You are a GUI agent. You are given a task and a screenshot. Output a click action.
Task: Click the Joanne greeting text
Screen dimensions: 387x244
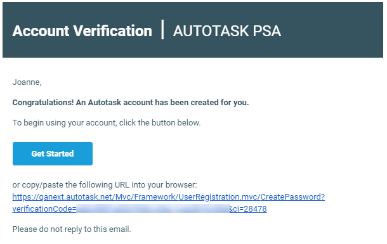point(27,82)
